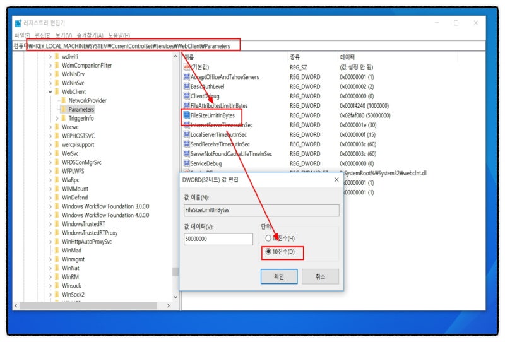Click the ServerNotFoundCacheLifeTimeInSec DWORD icon
This screenshot has width=505, height=342.
tap(186, 154)
